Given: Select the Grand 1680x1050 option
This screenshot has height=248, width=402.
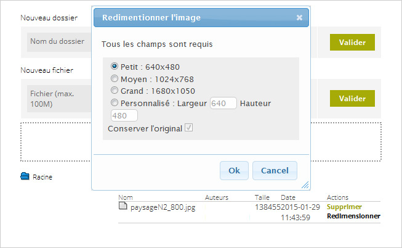Looking at the screenshot, I should click(x=115, y=90).
